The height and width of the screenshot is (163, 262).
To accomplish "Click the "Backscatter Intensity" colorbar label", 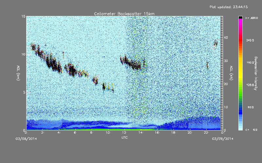I will coord(256,73).
